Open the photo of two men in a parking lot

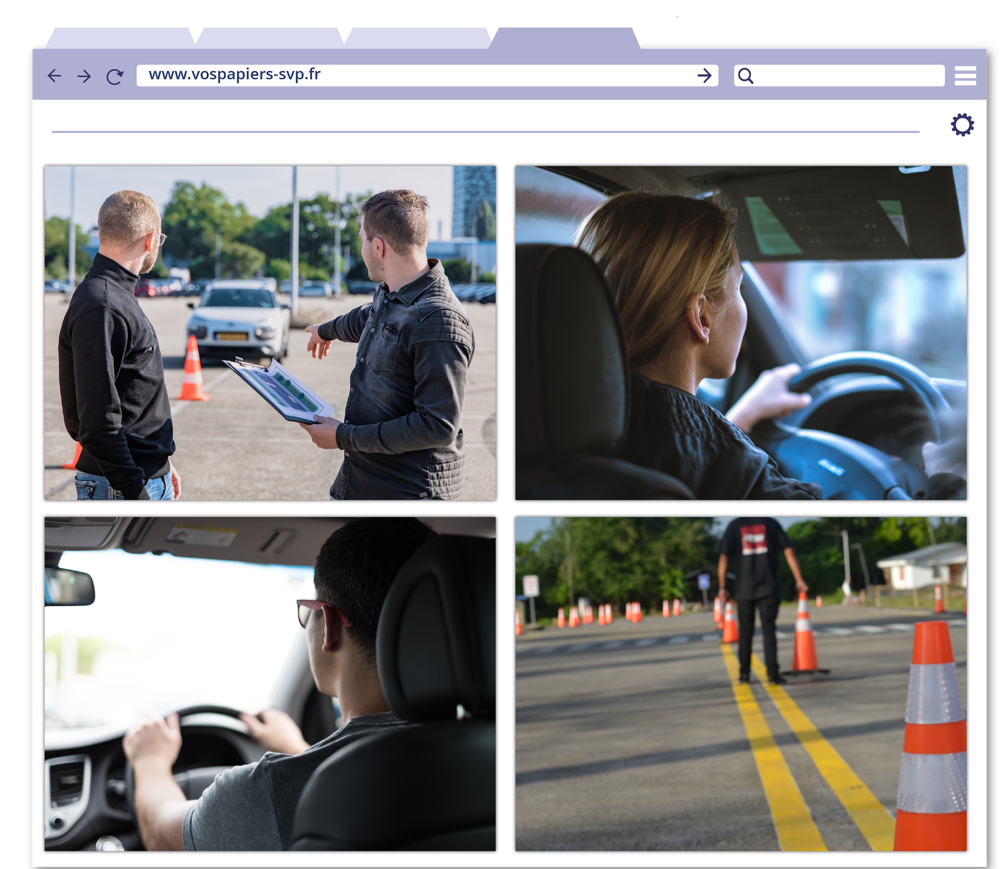pyautogui.click(x=270, y=333)
